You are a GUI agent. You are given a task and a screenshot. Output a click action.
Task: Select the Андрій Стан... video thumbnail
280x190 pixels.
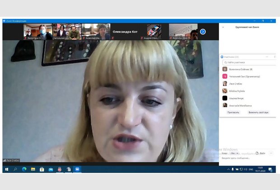154,32
